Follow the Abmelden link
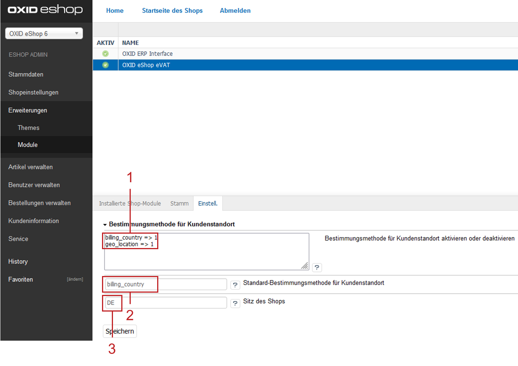 point(235,11)
